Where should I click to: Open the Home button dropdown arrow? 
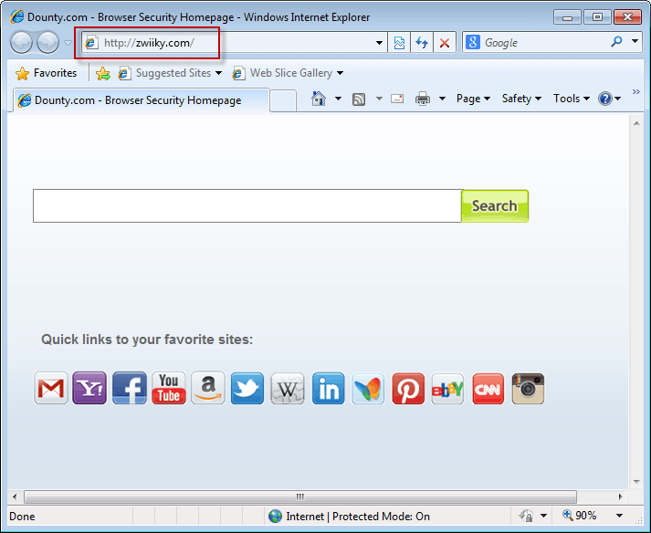(338, 99)
